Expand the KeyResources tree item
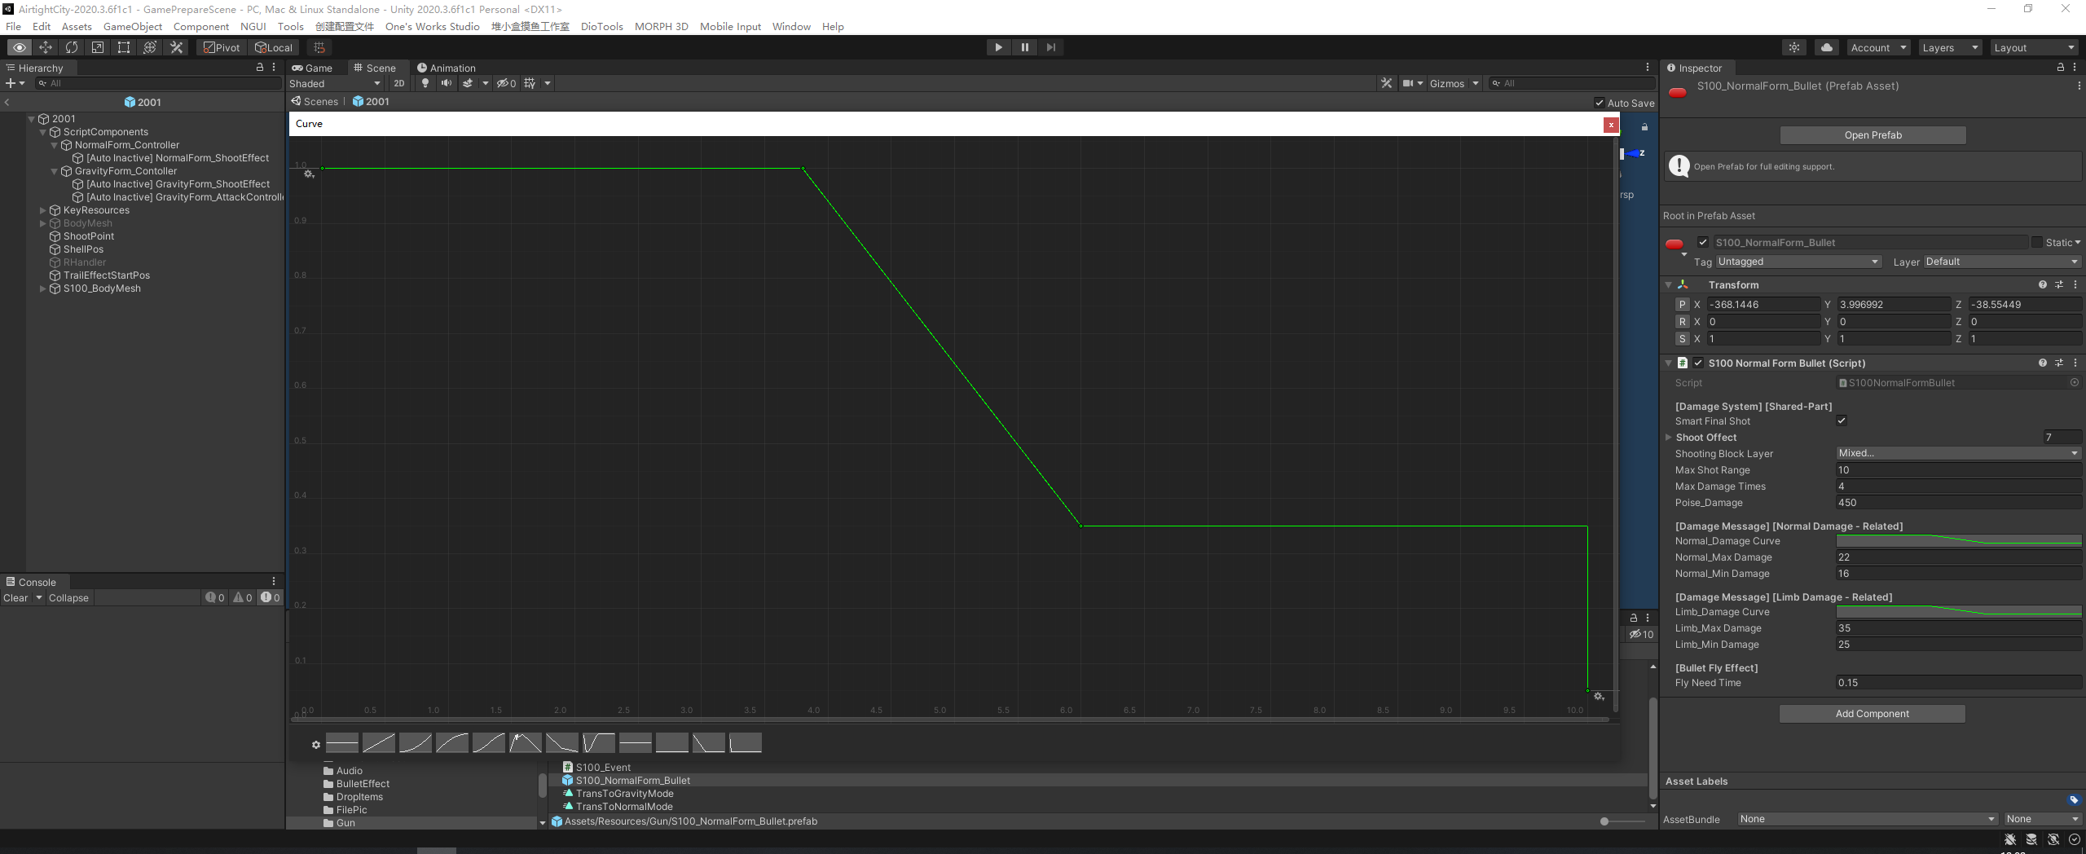The image size is (2086, 854). point(43,210)
